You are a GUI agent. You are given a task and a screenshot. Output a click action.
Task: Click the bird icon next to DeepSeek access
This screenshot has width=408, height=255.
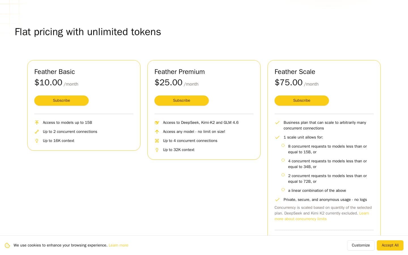(157, 123)
